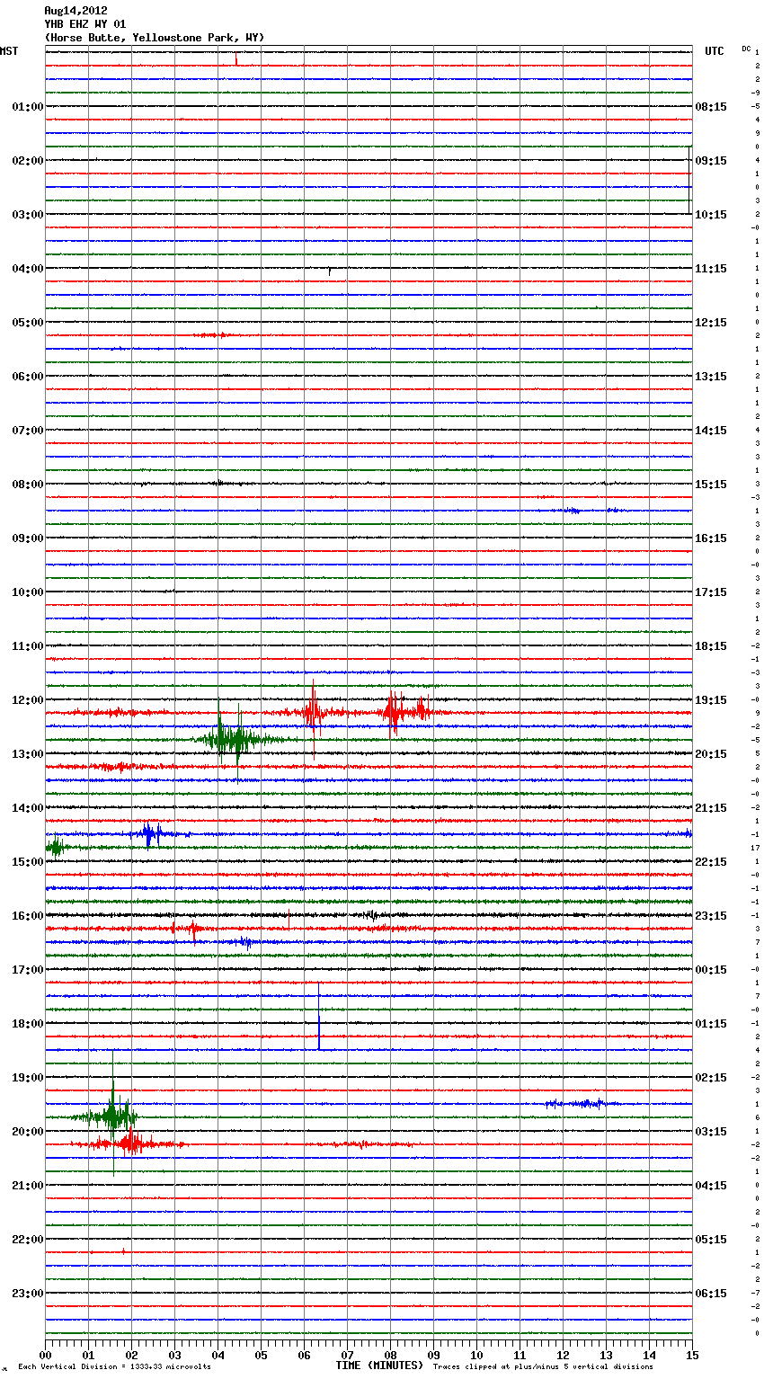Image resolution: width=764 pixels, height=1379 pixels.
Task: Select minute tick label 09 on x-axis
Action: point(433,1355)
